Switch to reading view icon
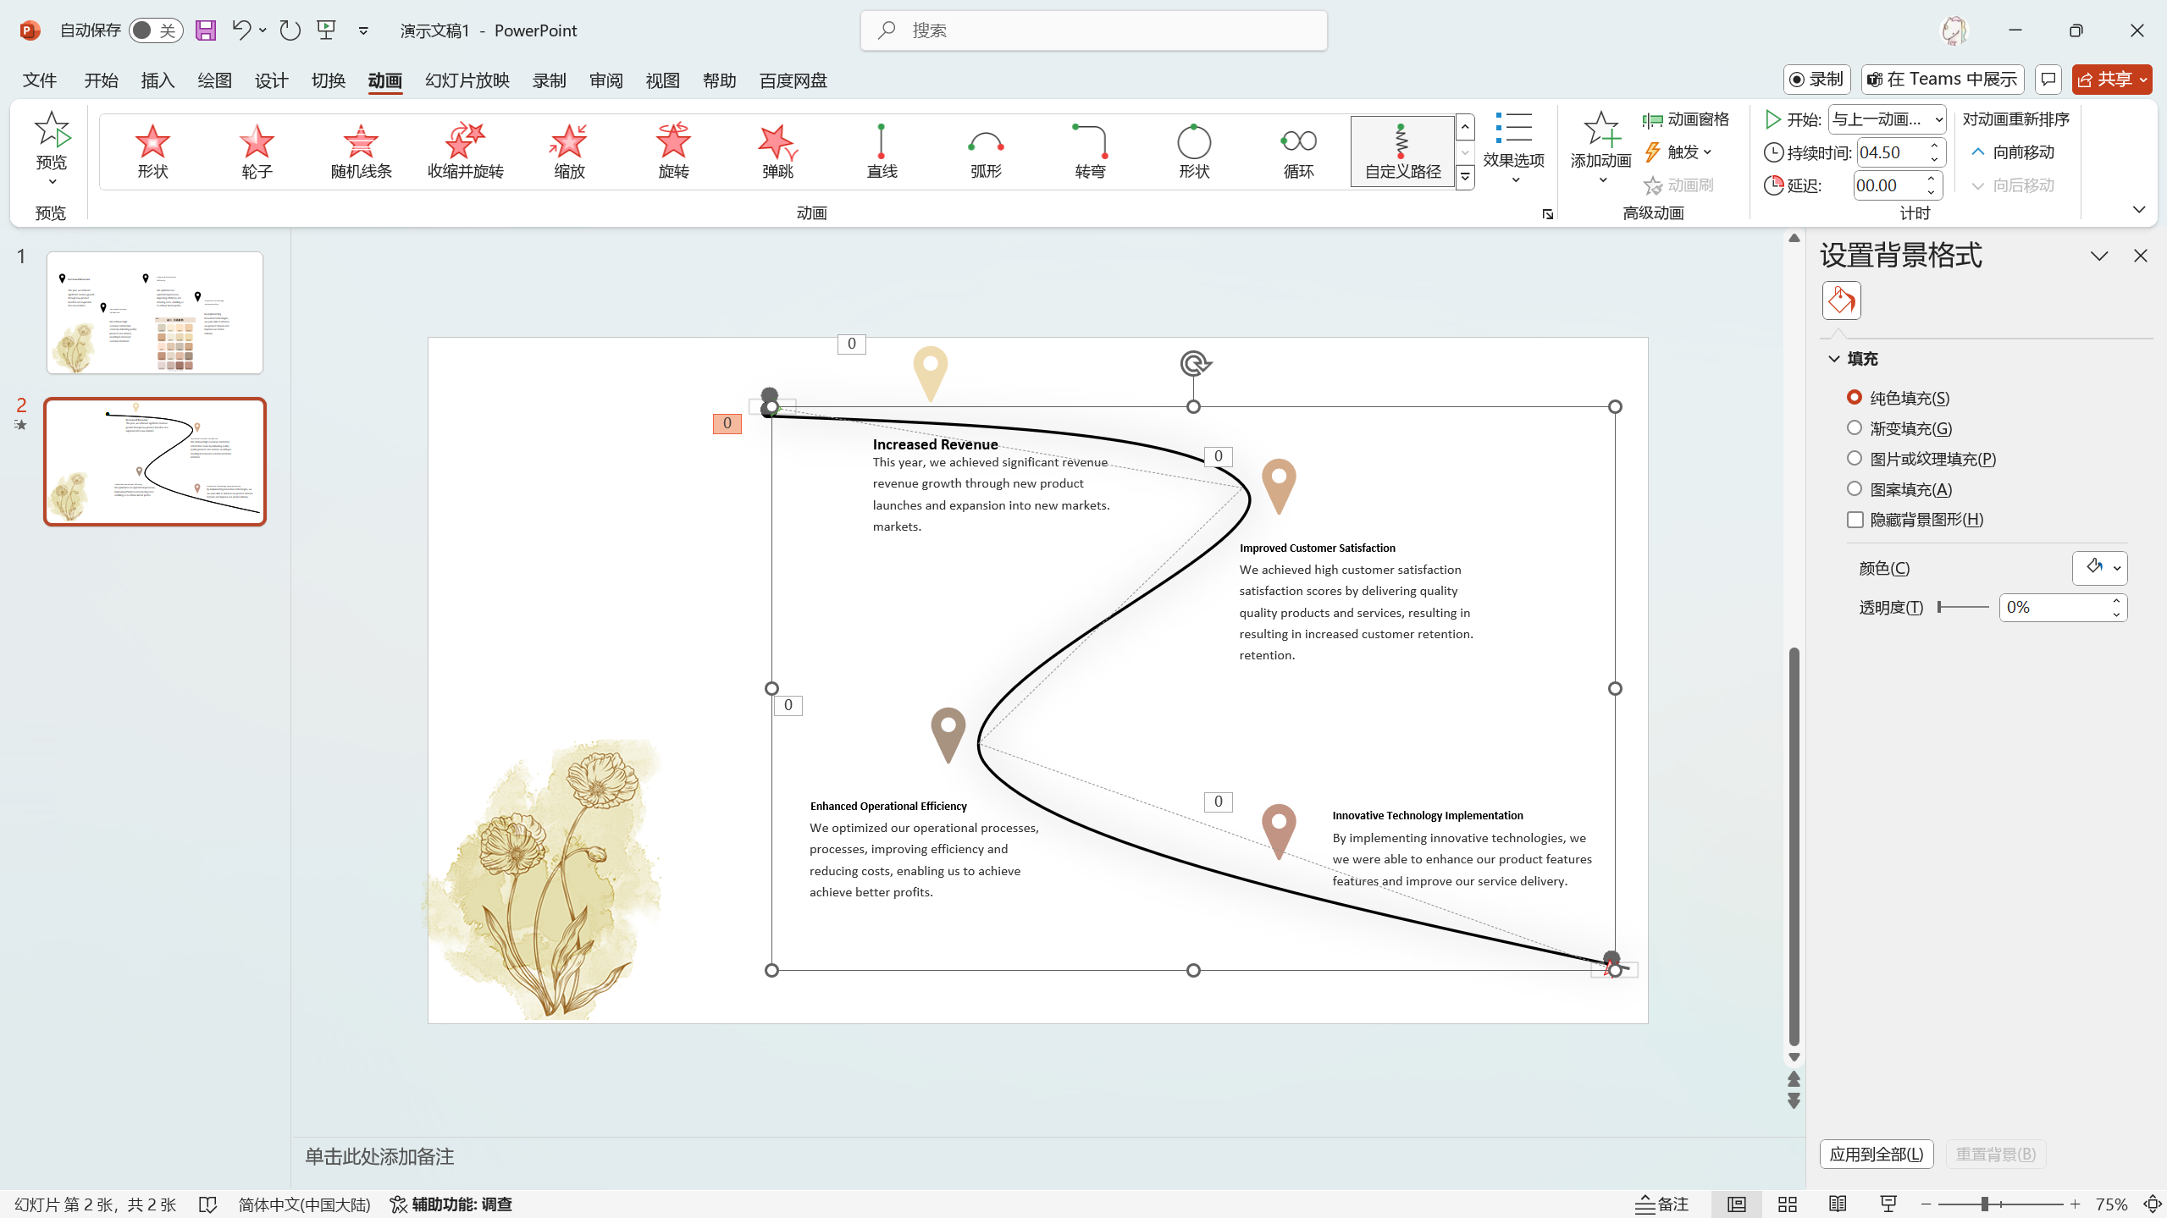 tap(1838, 1204)
